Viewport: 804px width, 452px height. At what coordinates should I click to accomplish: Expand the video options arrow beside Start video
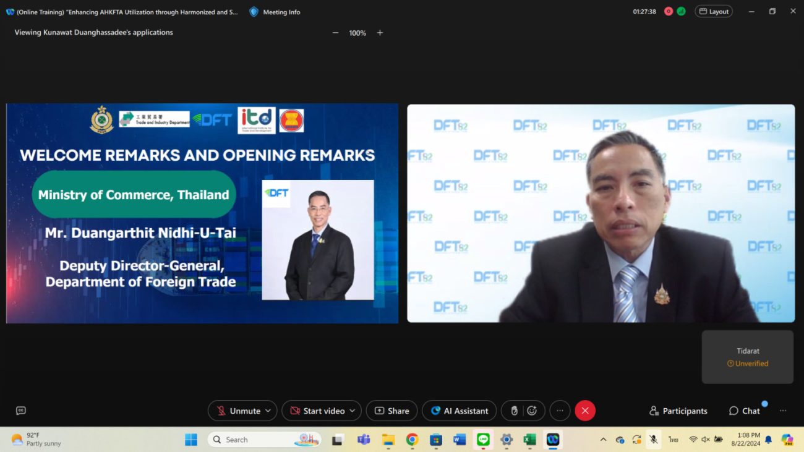pos(353,411)
